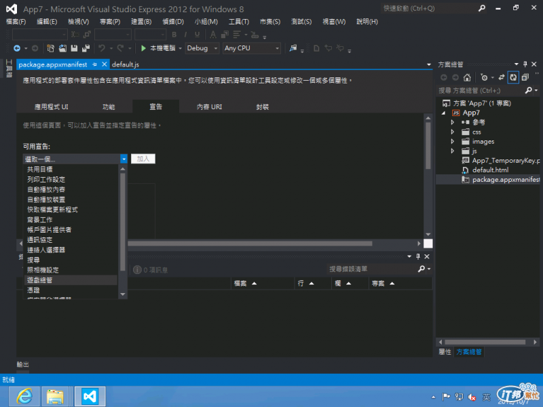Sort error list by 檔案 column
Viewport: 543px width, 407px height.
point(263,284)
